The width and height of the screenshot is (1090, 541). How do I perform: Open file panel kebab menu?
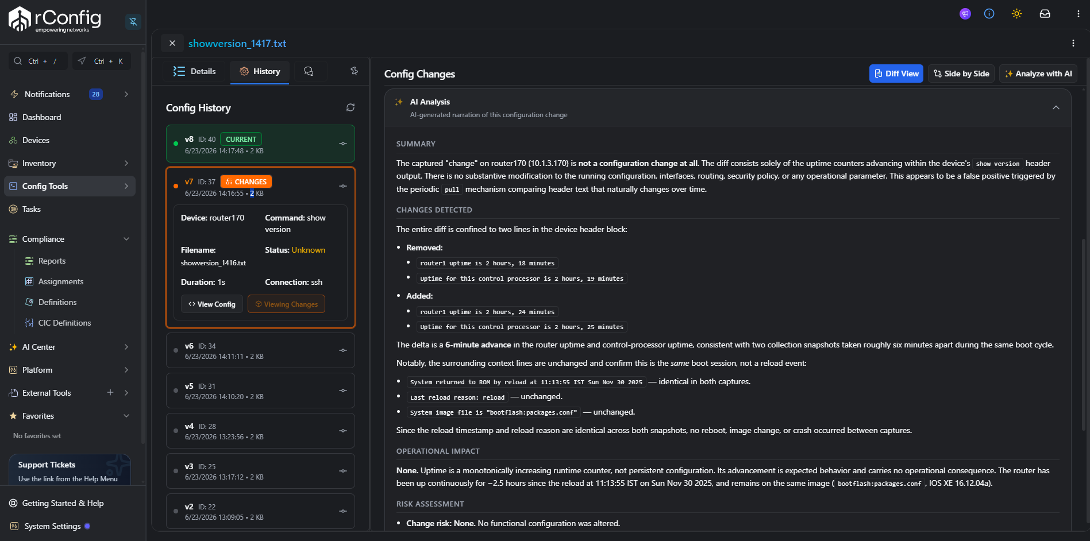pos(1073,43)
